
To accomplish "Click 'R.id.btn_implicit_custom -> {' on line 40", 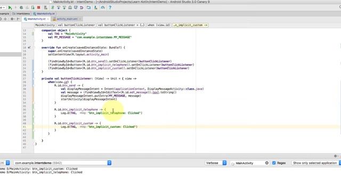I will click(78, 123).
